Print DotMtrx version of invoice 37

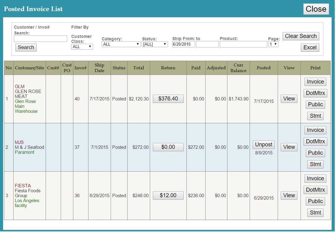pyautogui.click(x=315, y=141)
